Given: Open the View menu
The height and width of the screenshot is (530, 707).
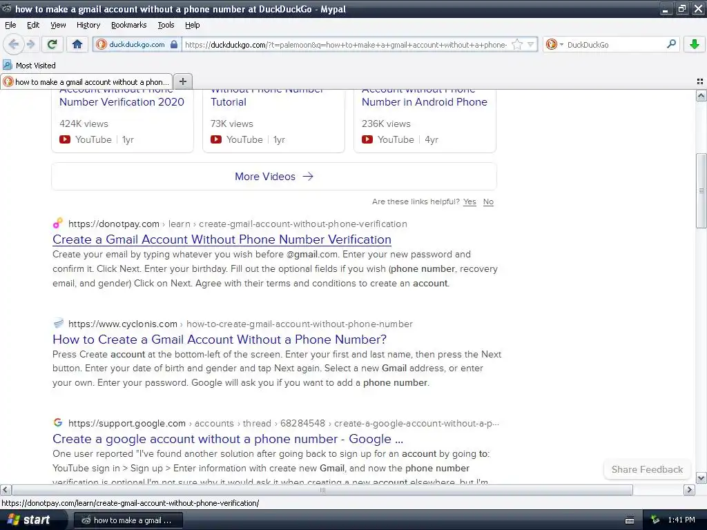Looking at the screenshot, I should [x=58, y=25].
